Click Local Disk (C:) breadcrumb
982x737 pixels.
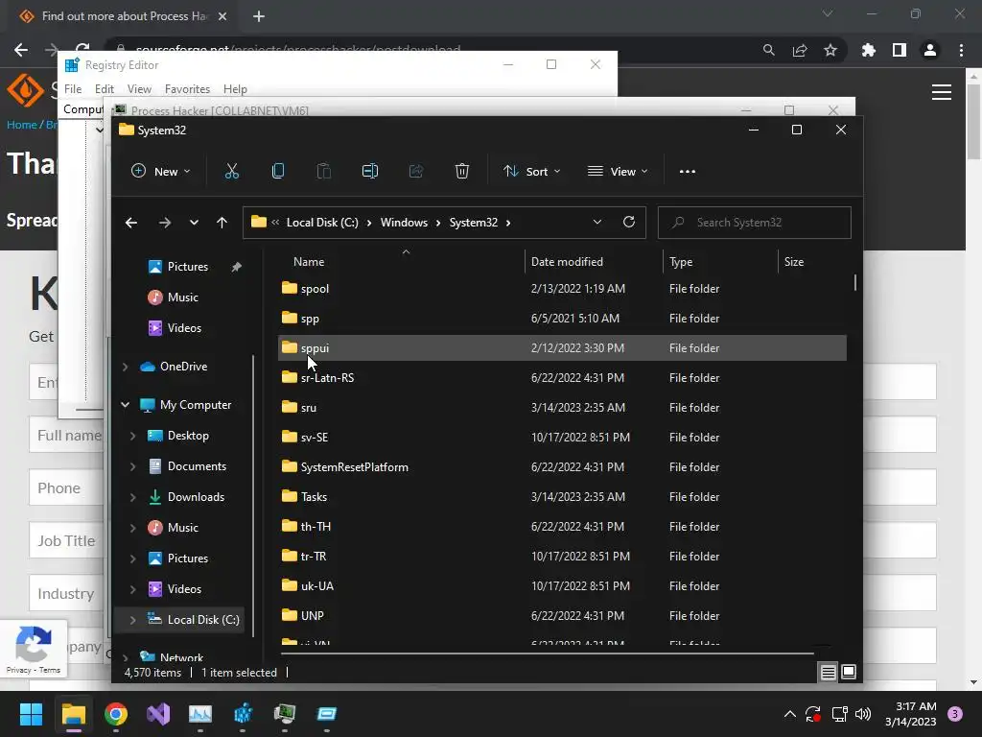tap(322, 223)
